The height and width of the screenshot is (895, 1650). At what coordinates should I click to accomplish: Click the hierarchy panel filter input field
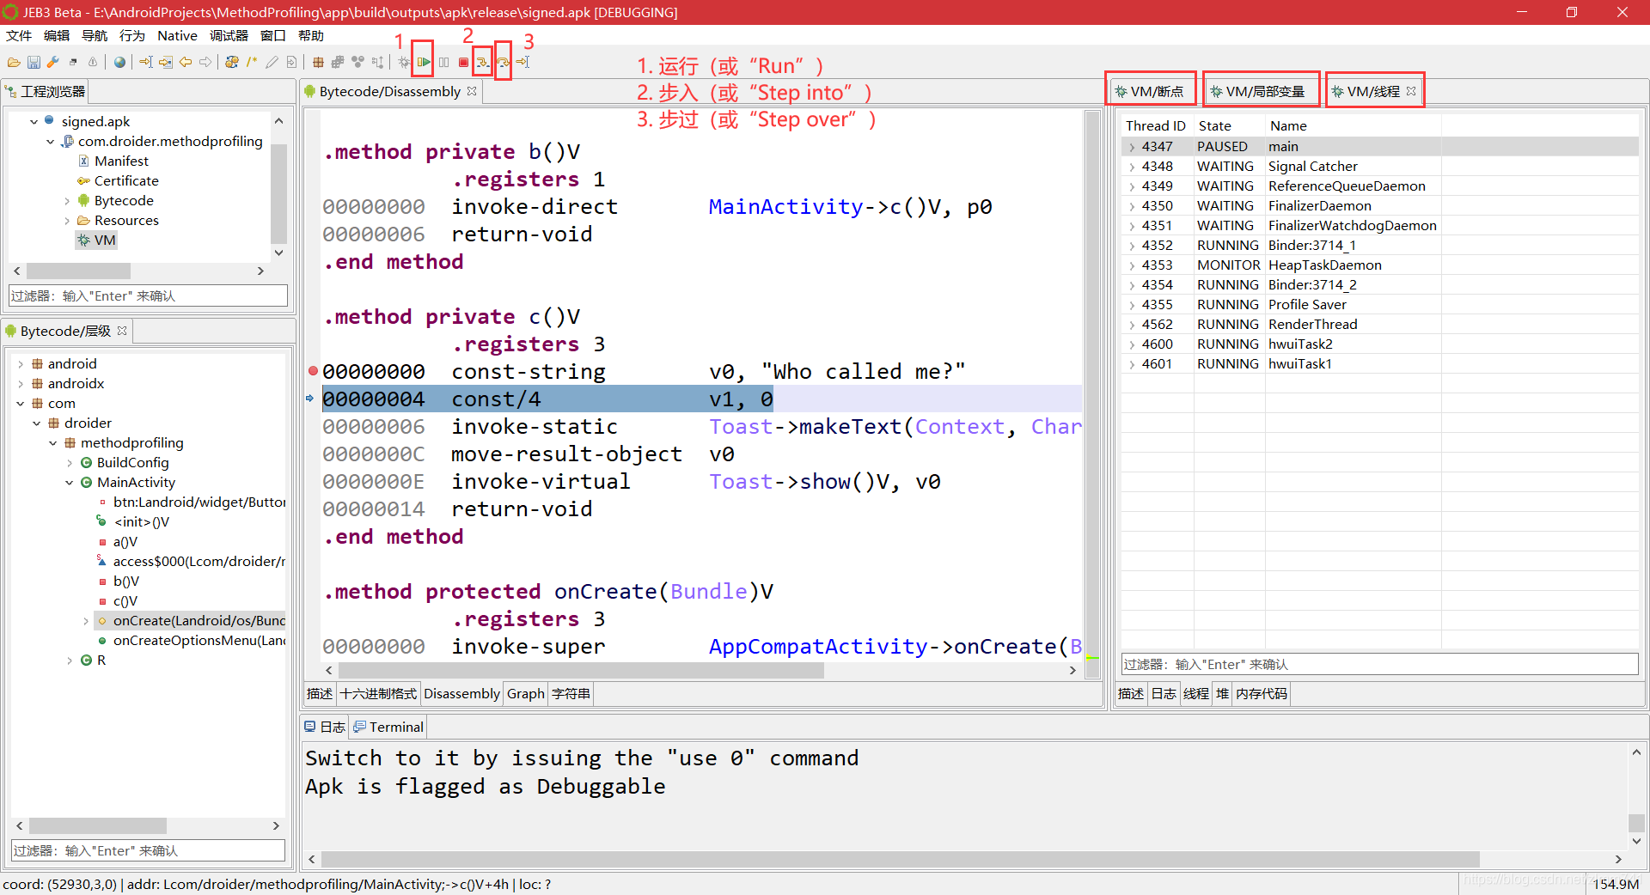click(148, 851)
